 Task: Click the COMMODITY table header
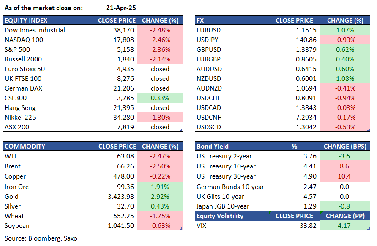[25, 147]
